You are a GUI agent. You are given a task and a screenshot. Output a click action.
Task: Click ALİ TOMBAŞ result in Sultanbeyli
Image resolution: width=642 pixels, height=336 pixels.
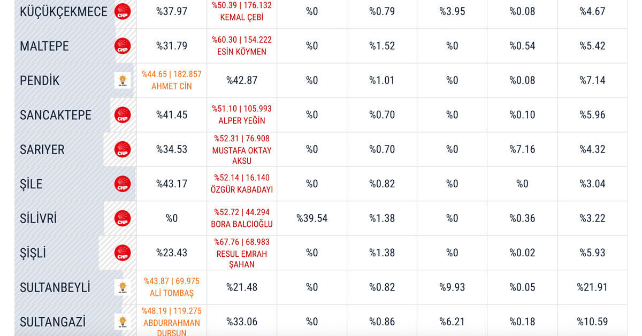point(172,287)
